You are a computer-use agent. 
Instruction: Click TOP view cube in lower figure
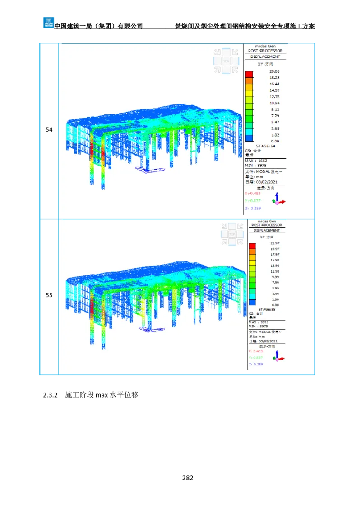[x=232, y=234]
